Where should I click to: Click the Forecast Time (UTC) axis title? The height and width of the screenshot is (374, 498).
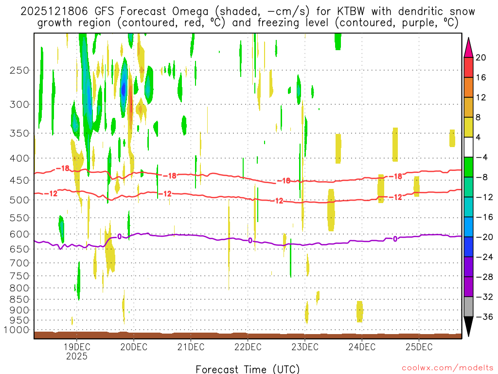[x=248, y=369]
